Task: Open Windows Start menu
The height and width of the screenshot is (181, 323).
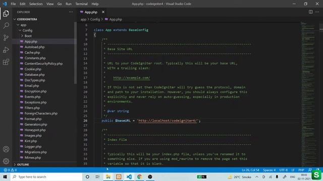Action: (5, 176)
